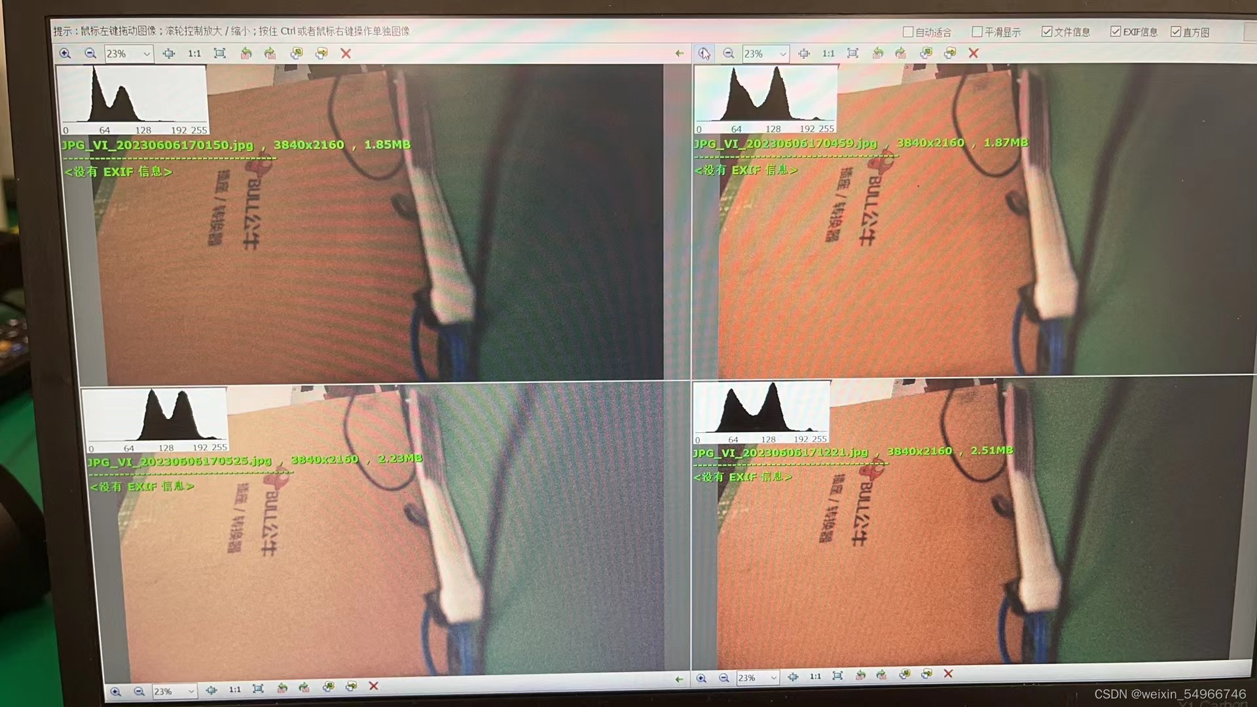This screenshot has width=1257, height=707.
Task: Click 1:1 button in bottom-right pane toolbar
Action: (815, 676)
